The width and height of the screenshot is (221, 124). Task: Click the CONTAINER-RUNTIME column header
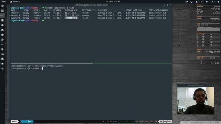158,10
